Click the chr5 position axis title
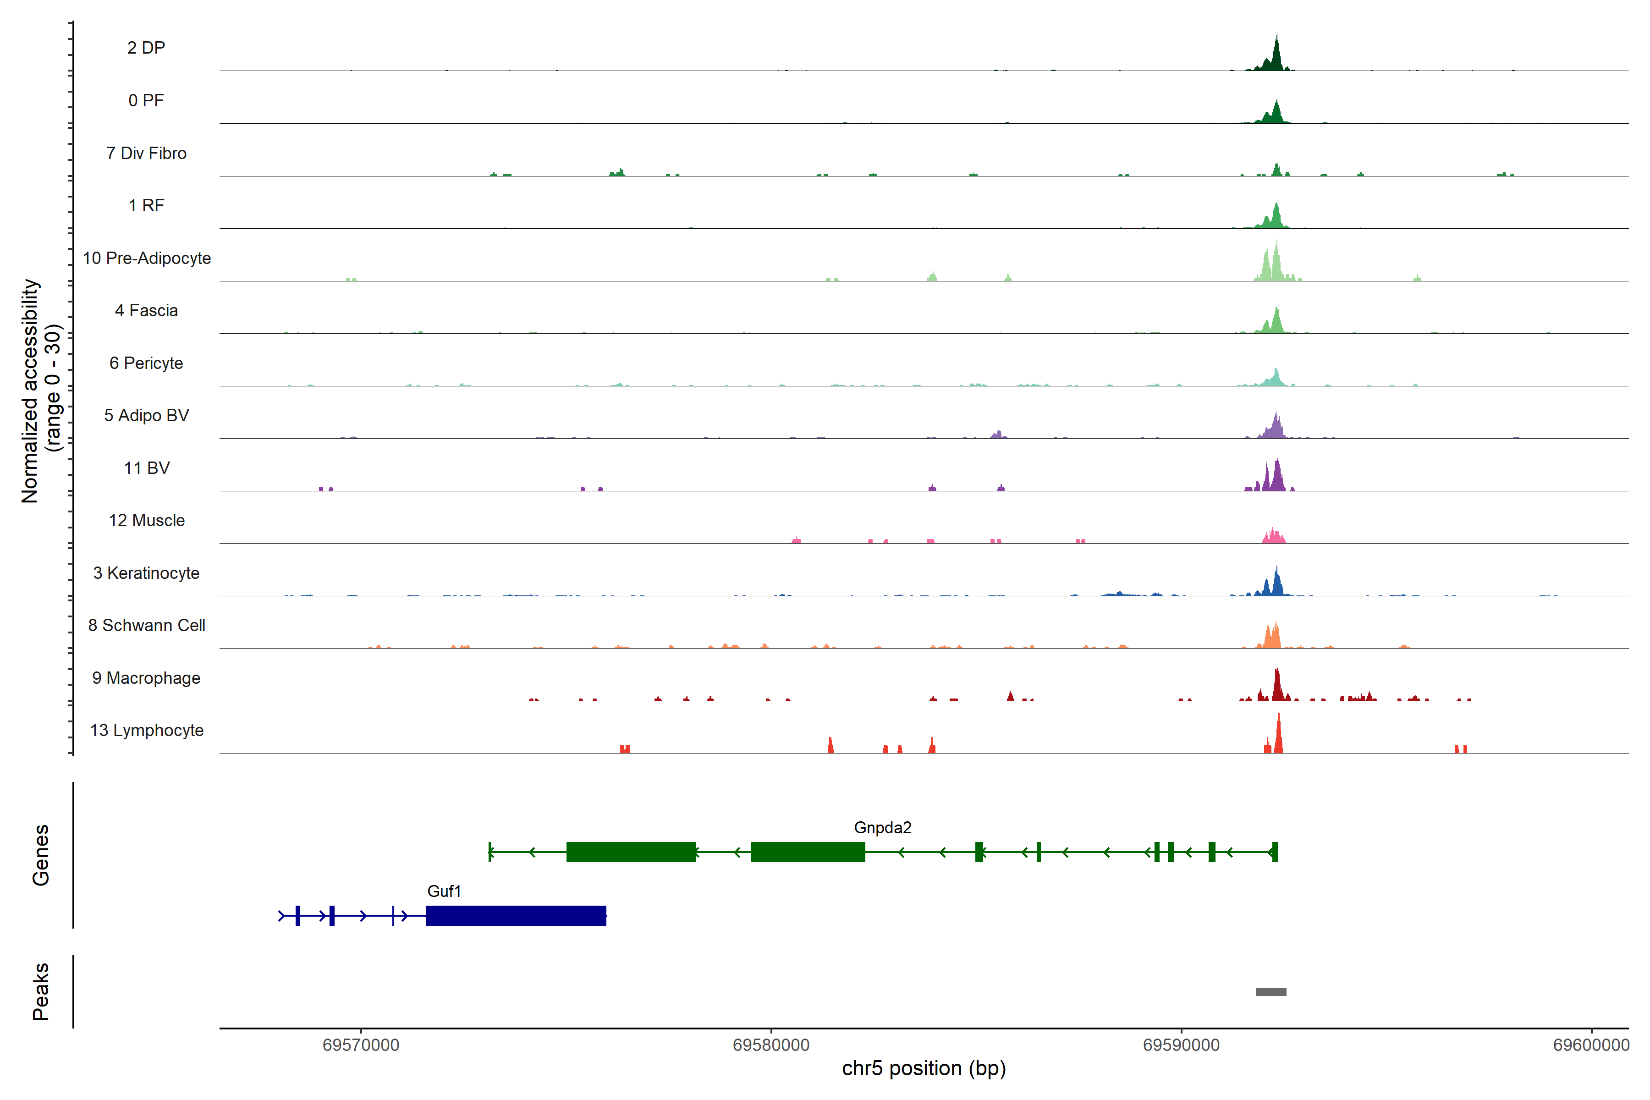 [x=923, y=1068]
